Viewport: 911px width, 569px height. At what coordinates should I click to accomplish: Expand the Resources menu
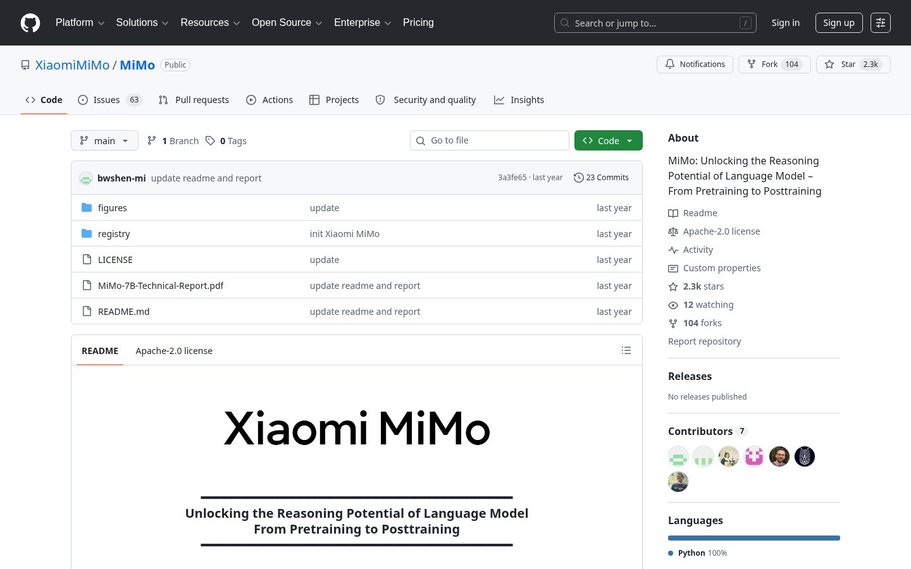click(210, 23)
